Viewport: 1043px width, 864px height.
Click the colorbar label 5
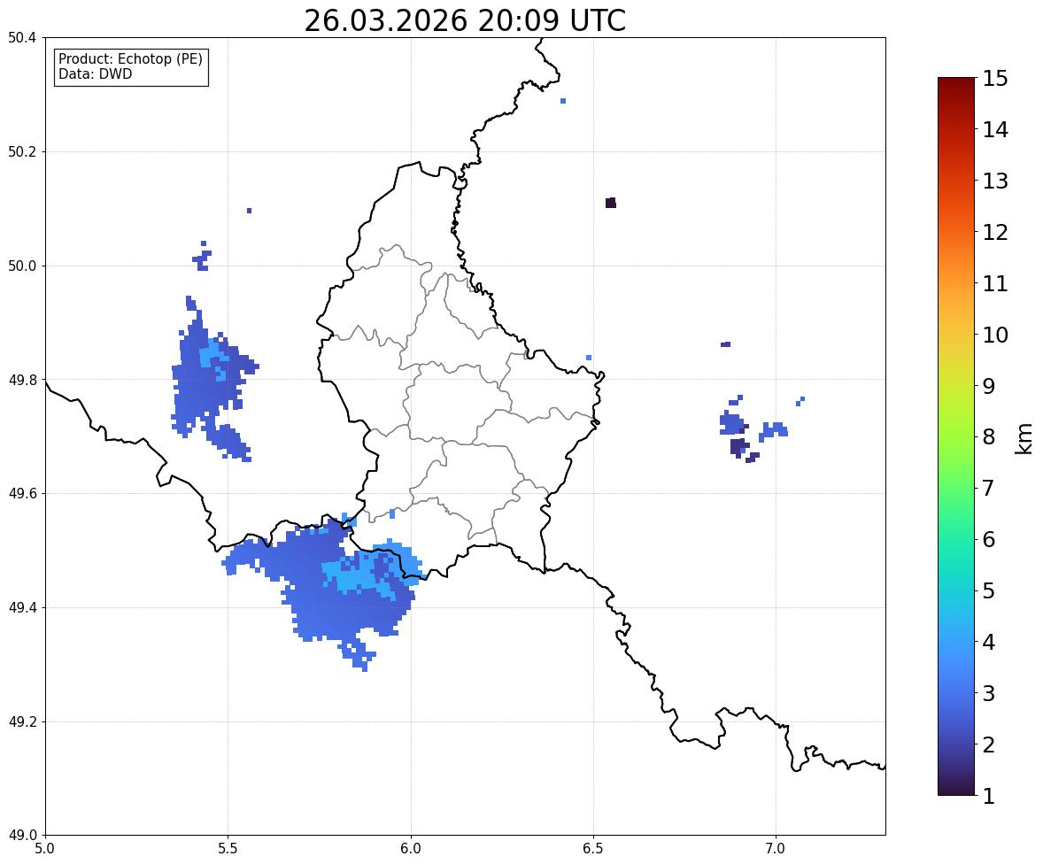(989, 590)
